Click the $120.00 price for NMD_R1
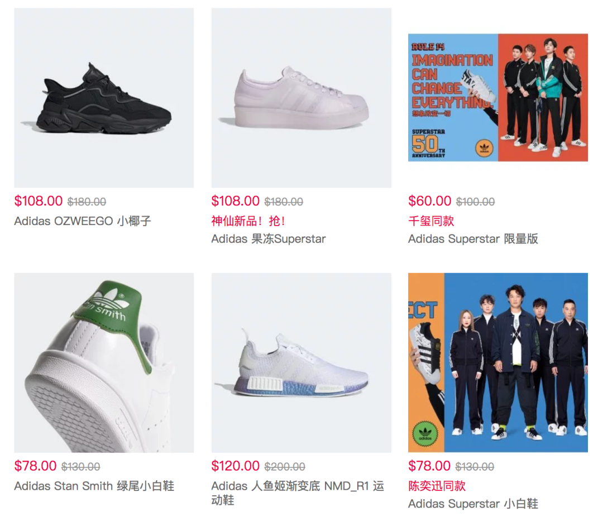Screen dimensions: 603x521 (236, 466)
